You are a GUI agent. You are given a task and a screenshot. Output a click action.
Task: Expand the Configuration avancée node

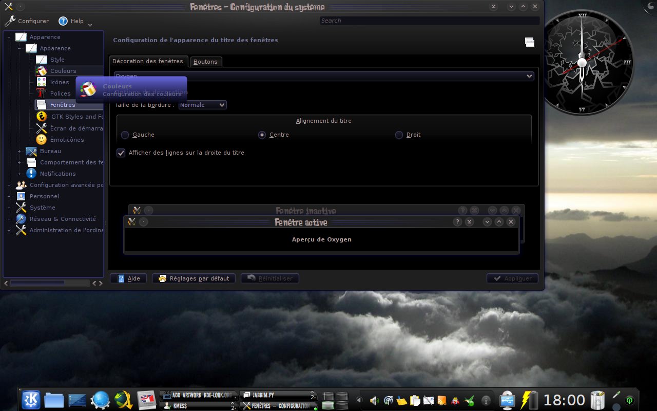coord(9,185)
